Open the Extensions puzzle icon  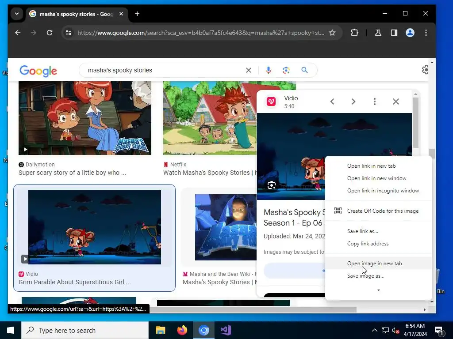tap(354, 33)
